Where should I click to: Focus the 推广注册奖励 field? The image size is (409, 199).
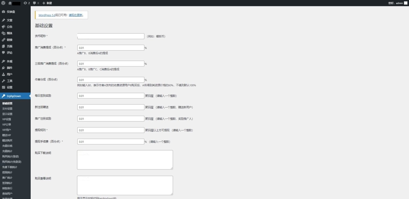[x=111, y=119]
